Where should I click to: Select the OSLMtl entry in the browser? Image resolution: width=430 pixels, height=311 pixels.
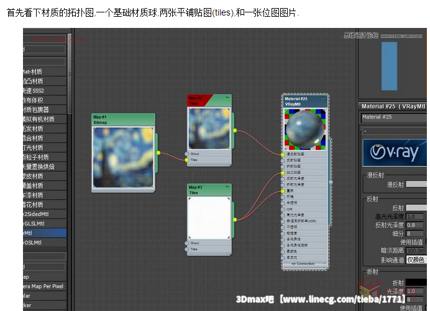point(45,243)
